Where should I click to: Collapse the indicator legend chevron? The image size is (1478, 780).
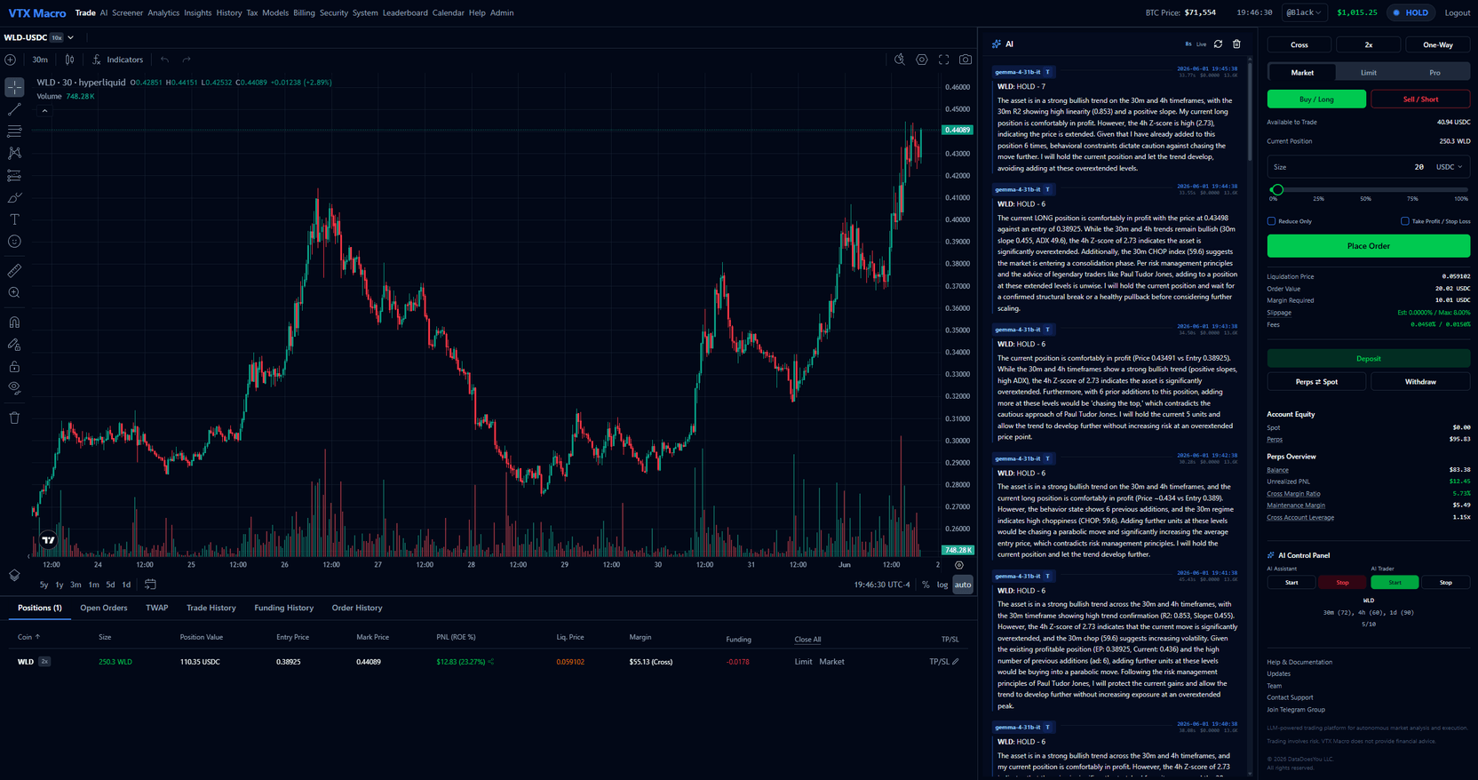[x=44, y=111]
